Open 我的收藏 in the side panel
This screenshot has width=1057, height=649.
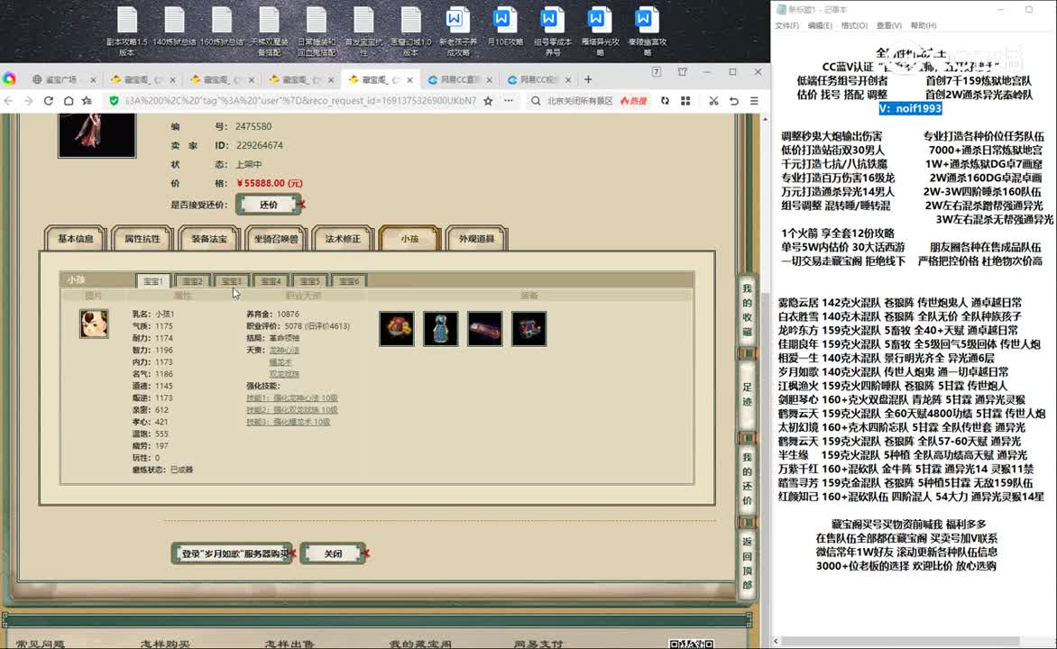pos(747,310)
